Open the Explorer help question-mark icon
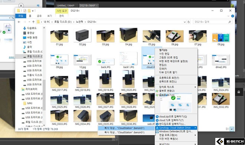The width and height of the screenshot is (245, 145). tap(232, 16)
